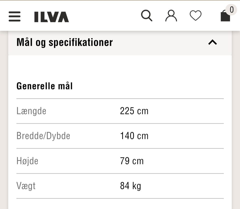
Task: Click the 140 cm width value
Action: (x=134, y=136)
